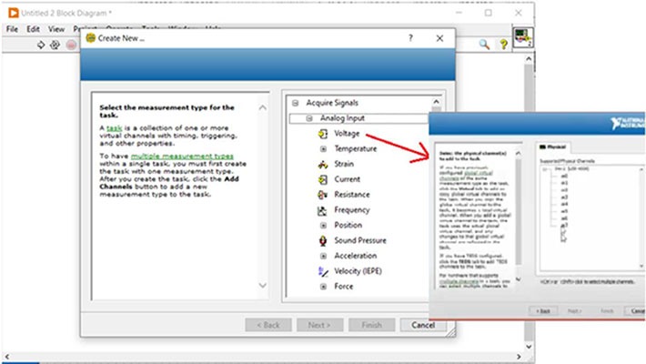646x364 pixels.
Task: Expand the Position tree node
Action: [323, 226]
